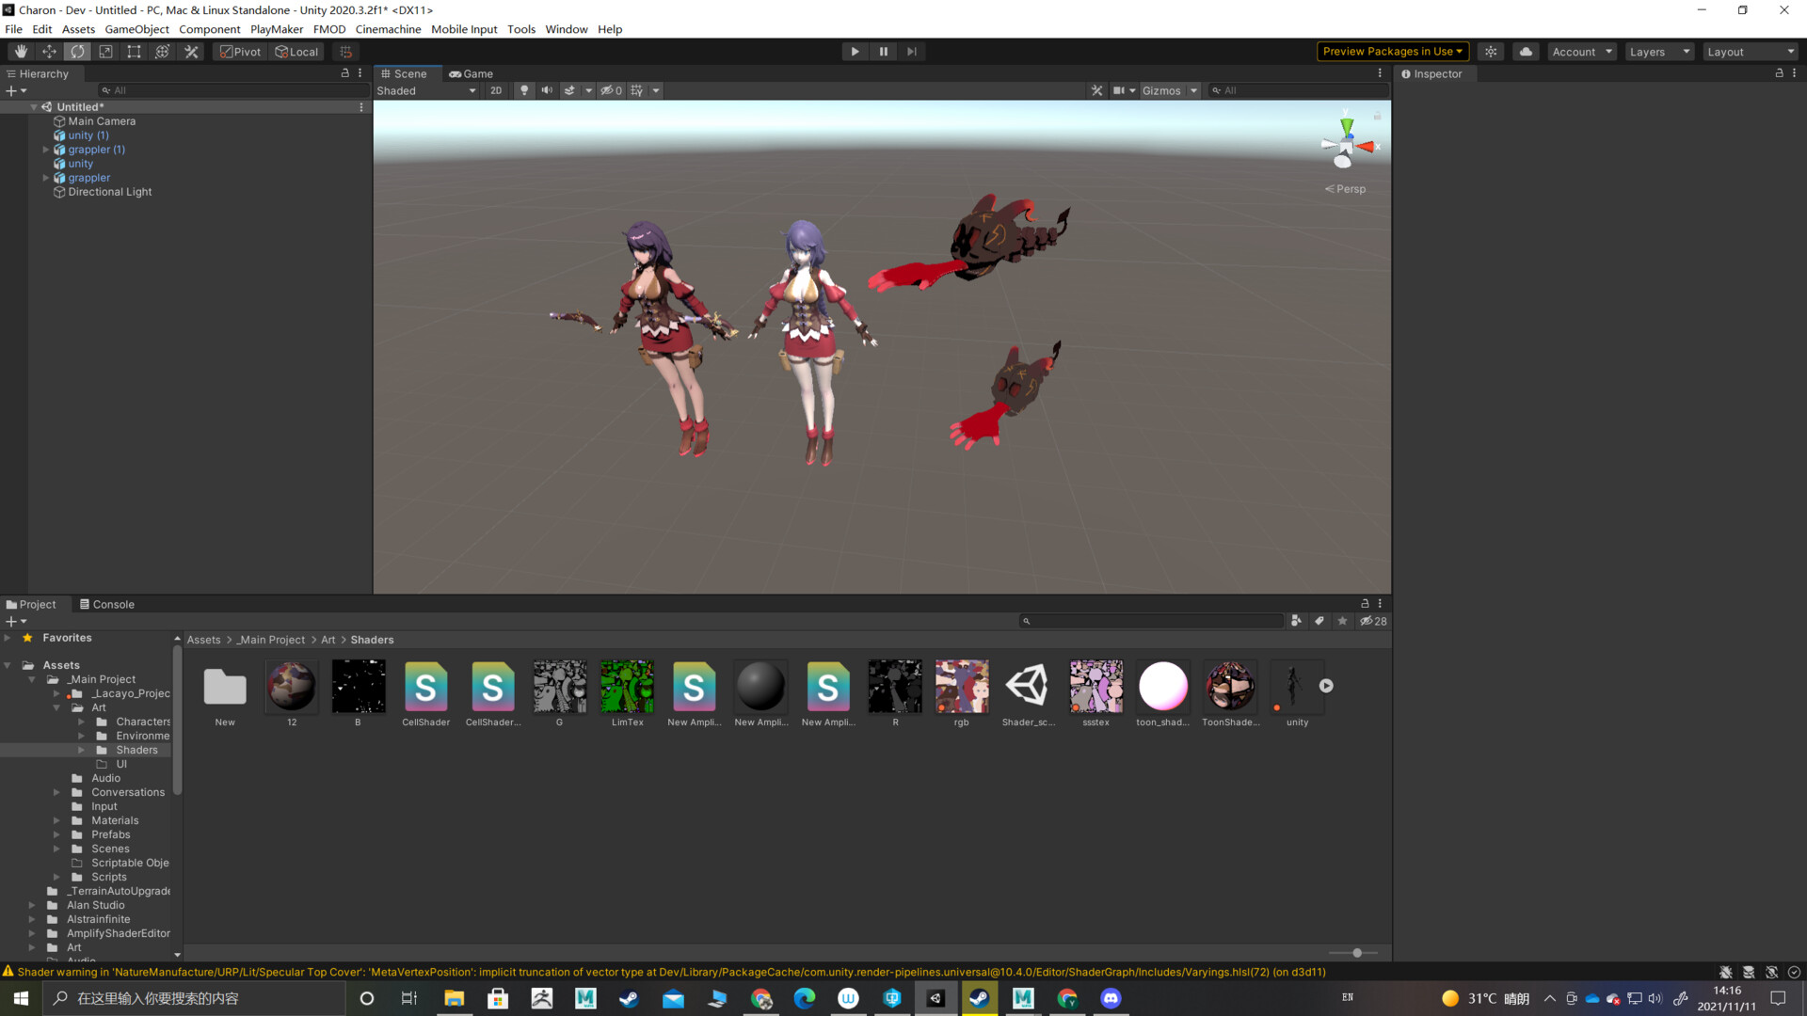Select the Rotate tool

pyautogui.click(x=77, y=52)
